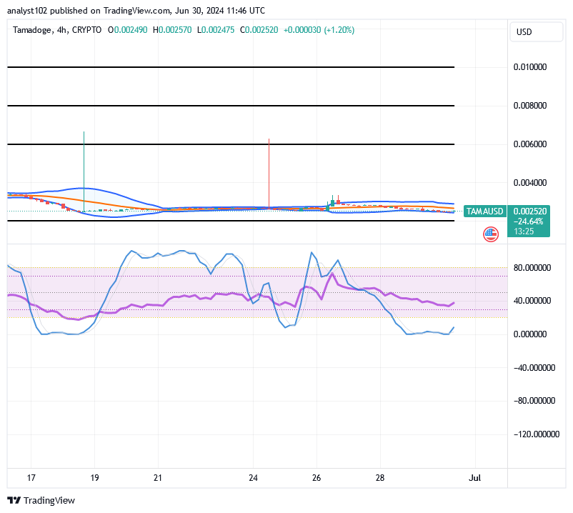Click date label 17 on time axis

tap(31, 478)
